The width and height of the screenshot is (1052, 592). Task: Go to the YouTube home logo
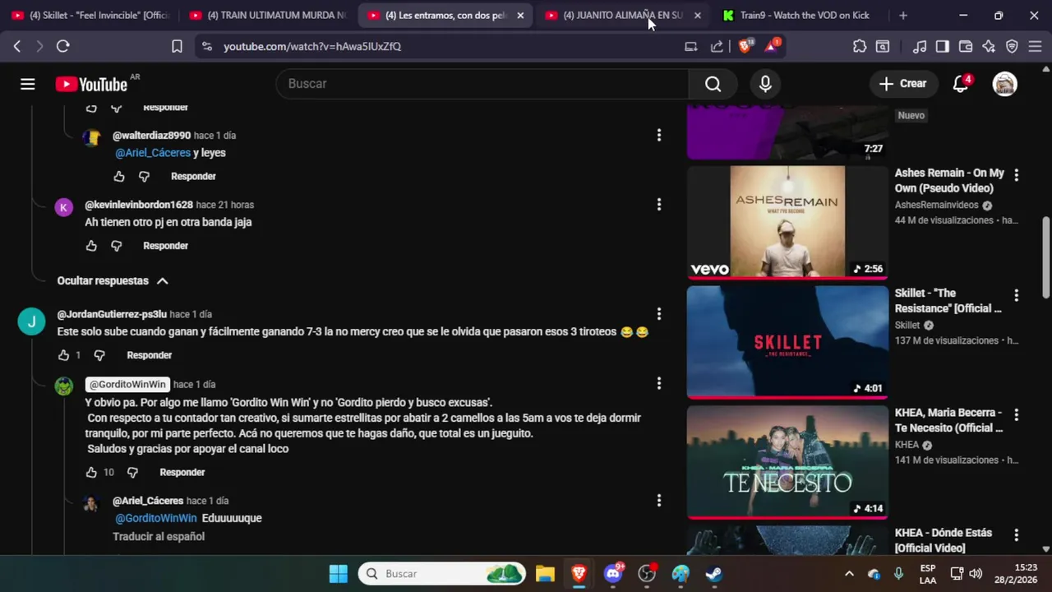[x=91, y=84]
